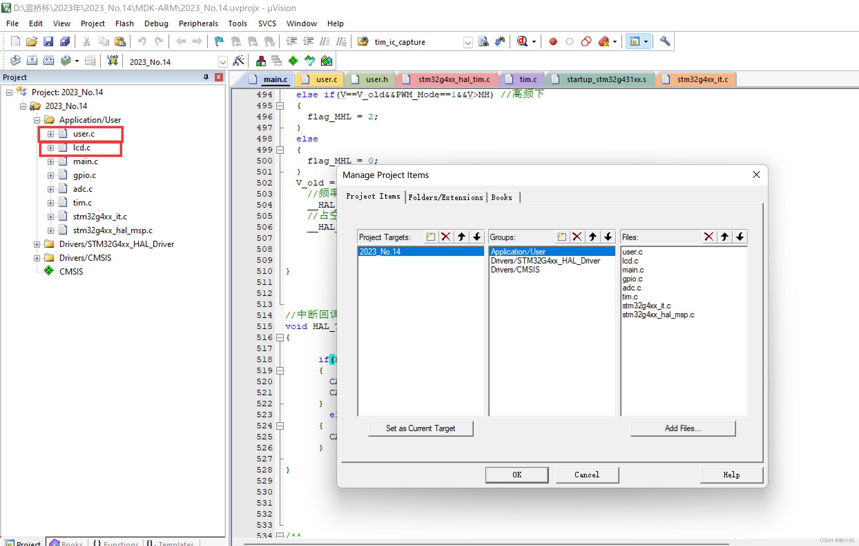Click the Paste clipboard icon
The width and height of the screenshot is (859, 546).
click(x=120, y=42)
